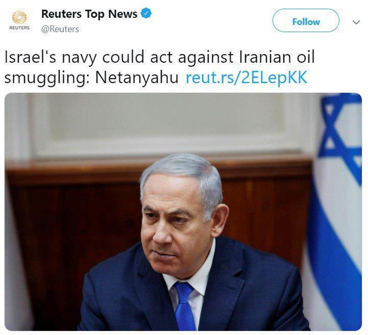Click the words "Iranian oil" in the tweet

click(277, 57)
